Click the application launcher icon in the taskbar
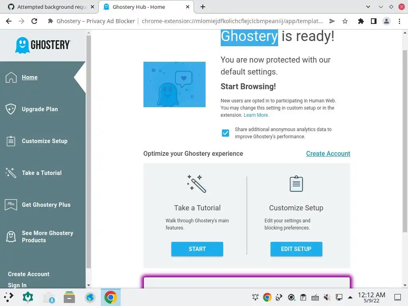Viewport: 408px width, 306px height. pyautogui.click(x=9, y=297)
